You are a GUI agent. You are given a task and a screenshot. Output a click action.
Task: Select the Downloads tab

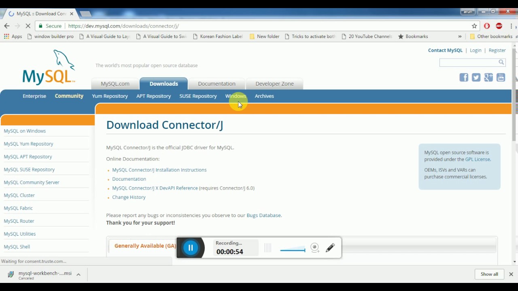point(163,84)
